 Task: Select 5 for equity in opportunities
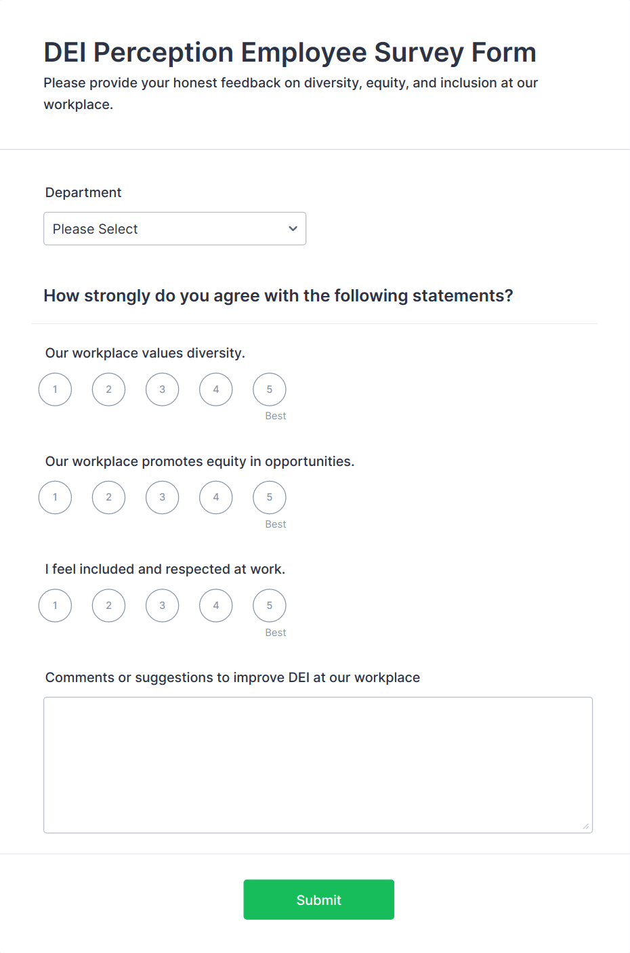coord(270,497)
